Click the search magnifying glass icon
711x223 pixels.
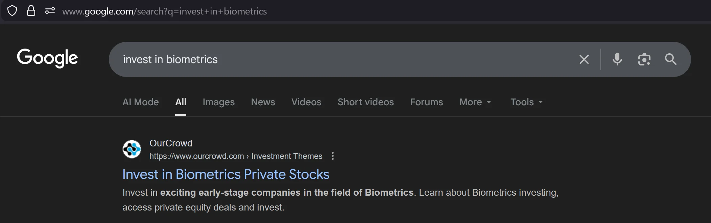(670, 59)
